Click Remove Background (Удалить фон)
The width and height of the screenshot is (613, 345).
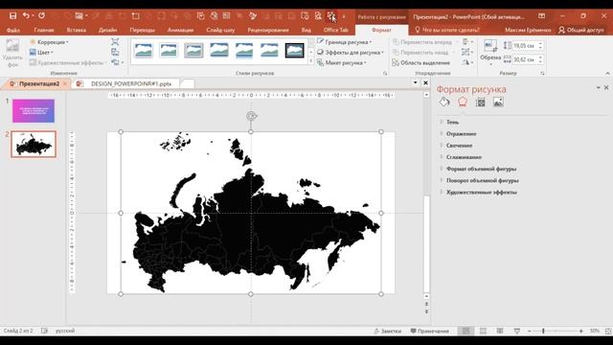point(12,54)
